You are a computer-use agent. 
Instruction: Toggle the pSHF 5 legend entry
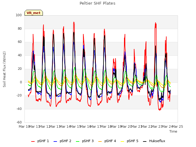click(130, 141)
